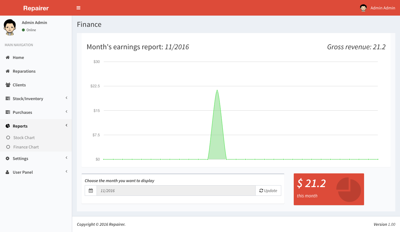Select the Stock Chart circle bullet

8,138
